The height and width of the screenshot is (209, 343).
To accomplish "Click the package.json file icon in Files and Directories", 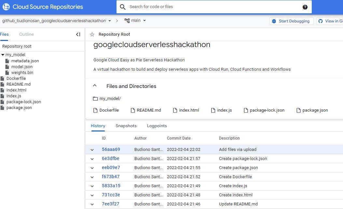I will pos(298,110).
